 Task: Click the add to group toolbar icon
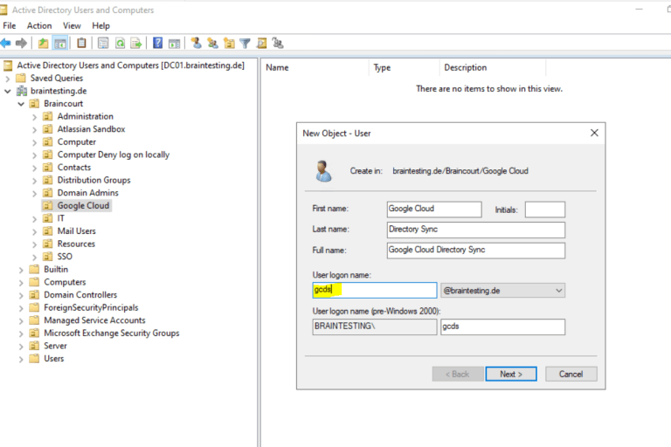tap(278, 43)
